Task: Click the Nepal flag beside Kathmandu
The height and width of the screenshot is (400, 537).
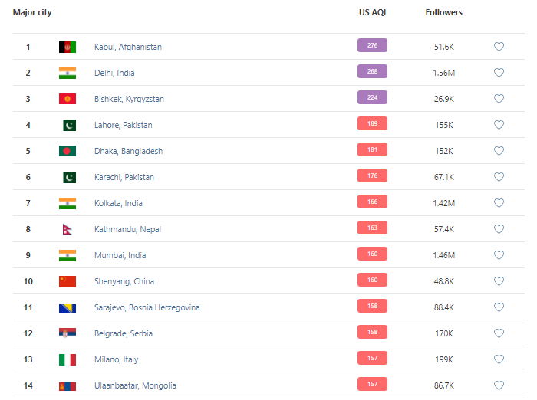Action: [x=68, y=229]
